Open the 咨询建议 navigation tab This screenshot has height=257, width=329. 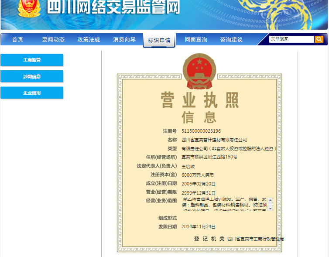tap(231, 39)
